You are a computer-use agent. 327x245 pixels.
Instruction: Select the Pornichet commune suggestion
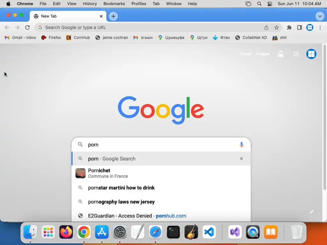click(x=161, y=173)
